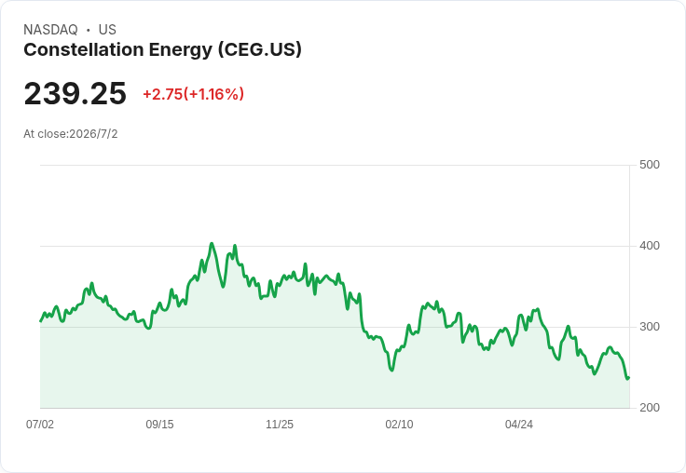Image resolution: width=686 pixels, height=473 pixels.
Task: Click the 200 price axis label
Action: point(650,408)
